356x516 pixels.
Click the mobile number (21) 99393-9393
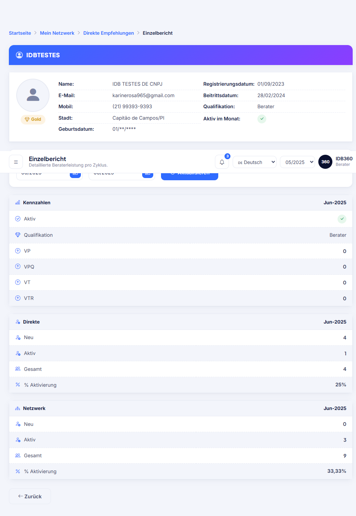click(132, 106)
